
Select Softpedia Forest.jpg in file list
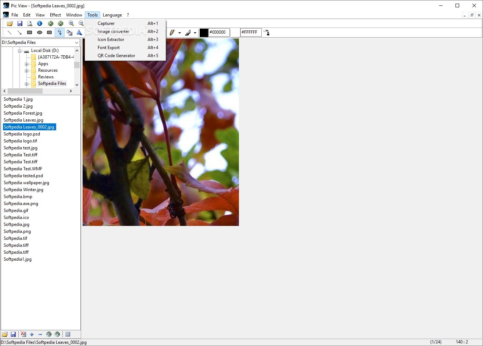[x=23, y=113]
